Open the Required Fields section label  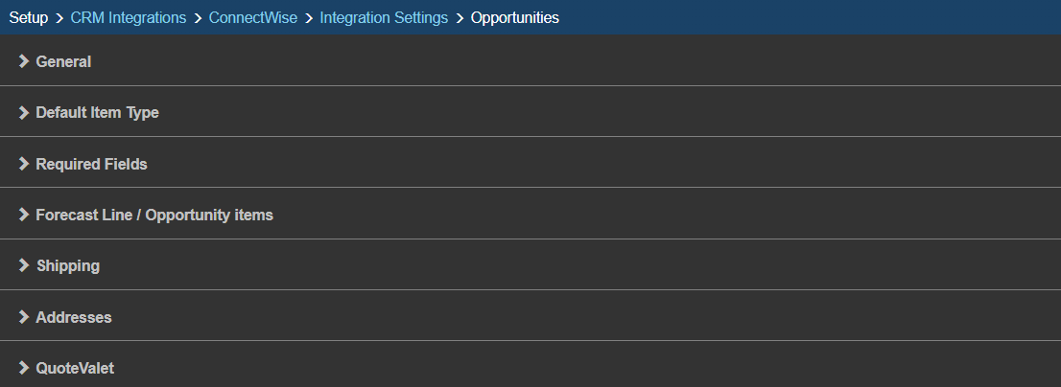[x=91, y=164]
